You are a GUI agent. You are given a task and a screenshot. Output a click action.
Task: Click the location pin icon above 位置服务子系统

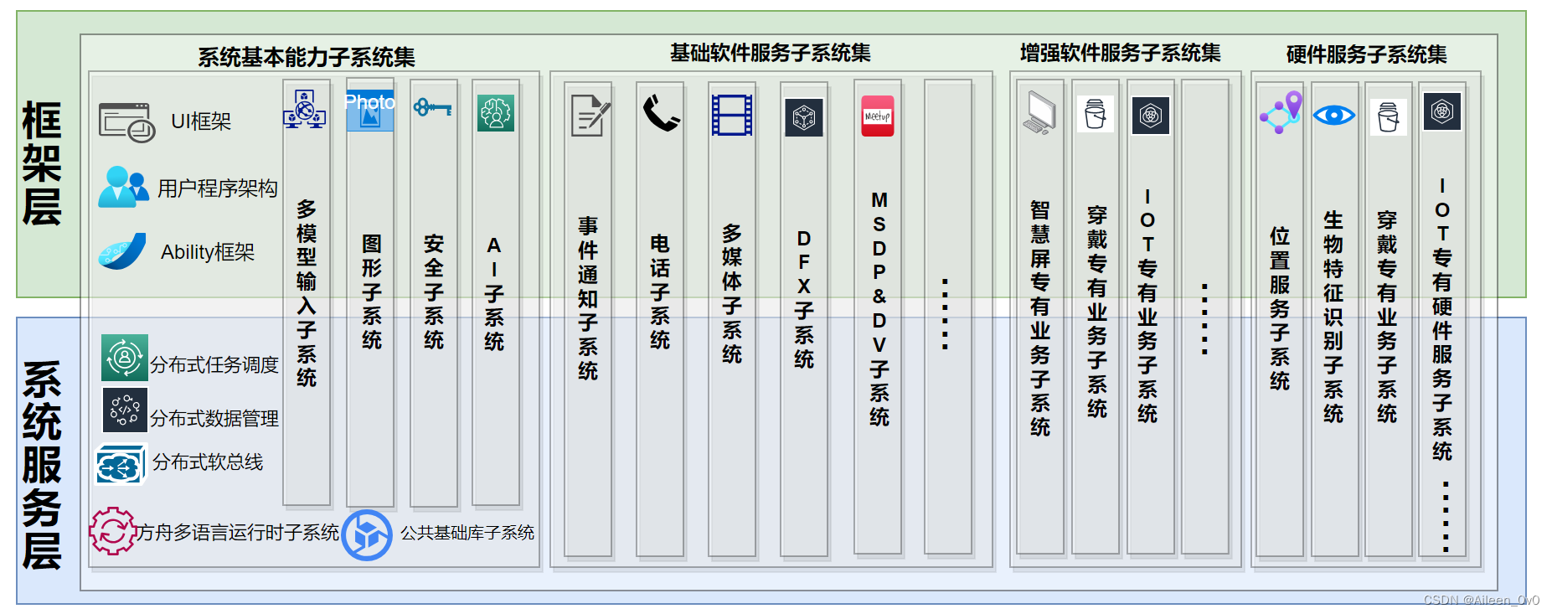pyautogui.click(x=1281, y=112)
